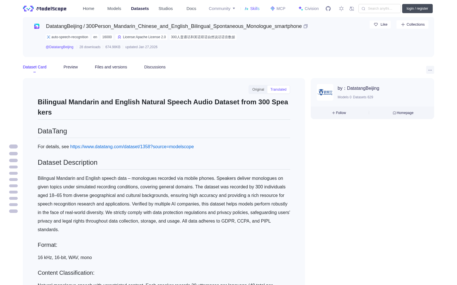Image resolution: width=457 pixels, height=285 pixels.
Task: Jump using the first outline marker in sidebar
Action: coord(13,146)
